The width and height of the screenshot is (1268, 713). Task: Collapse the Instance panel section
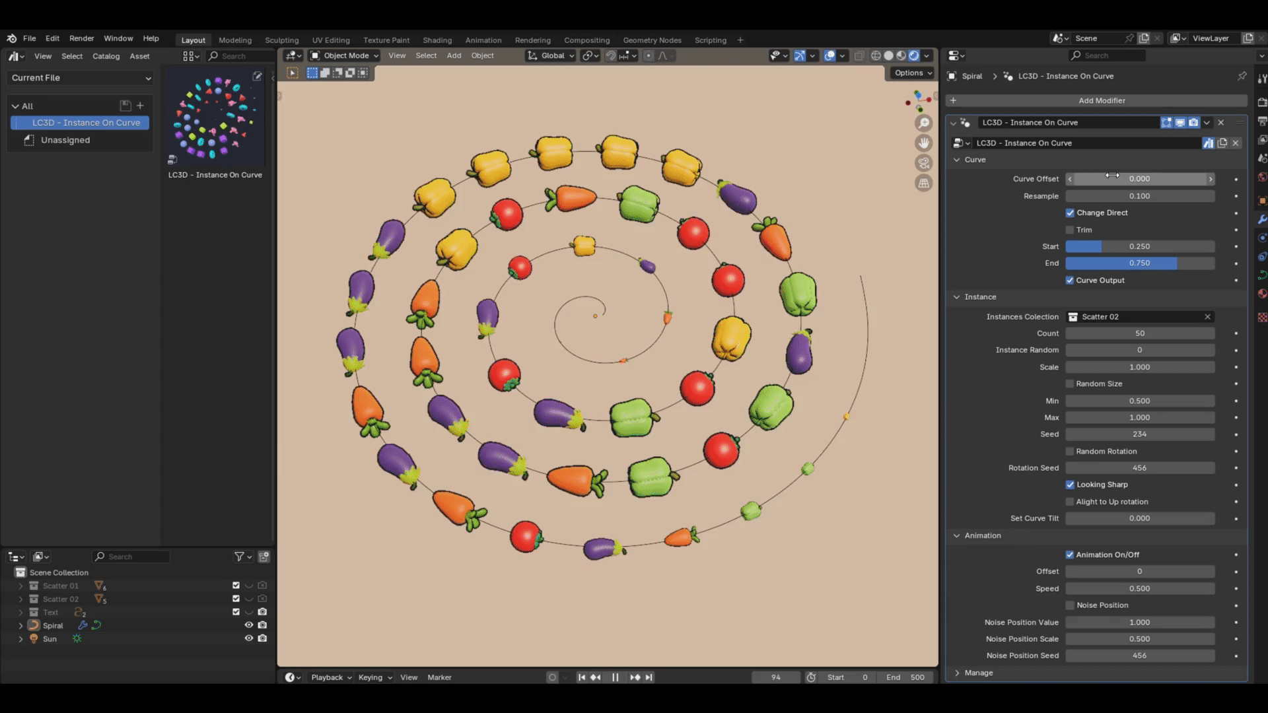coord(980,297)
